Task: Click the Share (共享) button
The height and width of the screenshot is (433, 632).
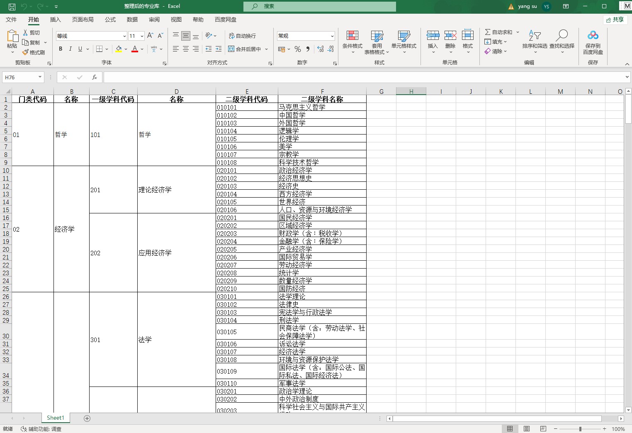Action: (x=615, y=20)
